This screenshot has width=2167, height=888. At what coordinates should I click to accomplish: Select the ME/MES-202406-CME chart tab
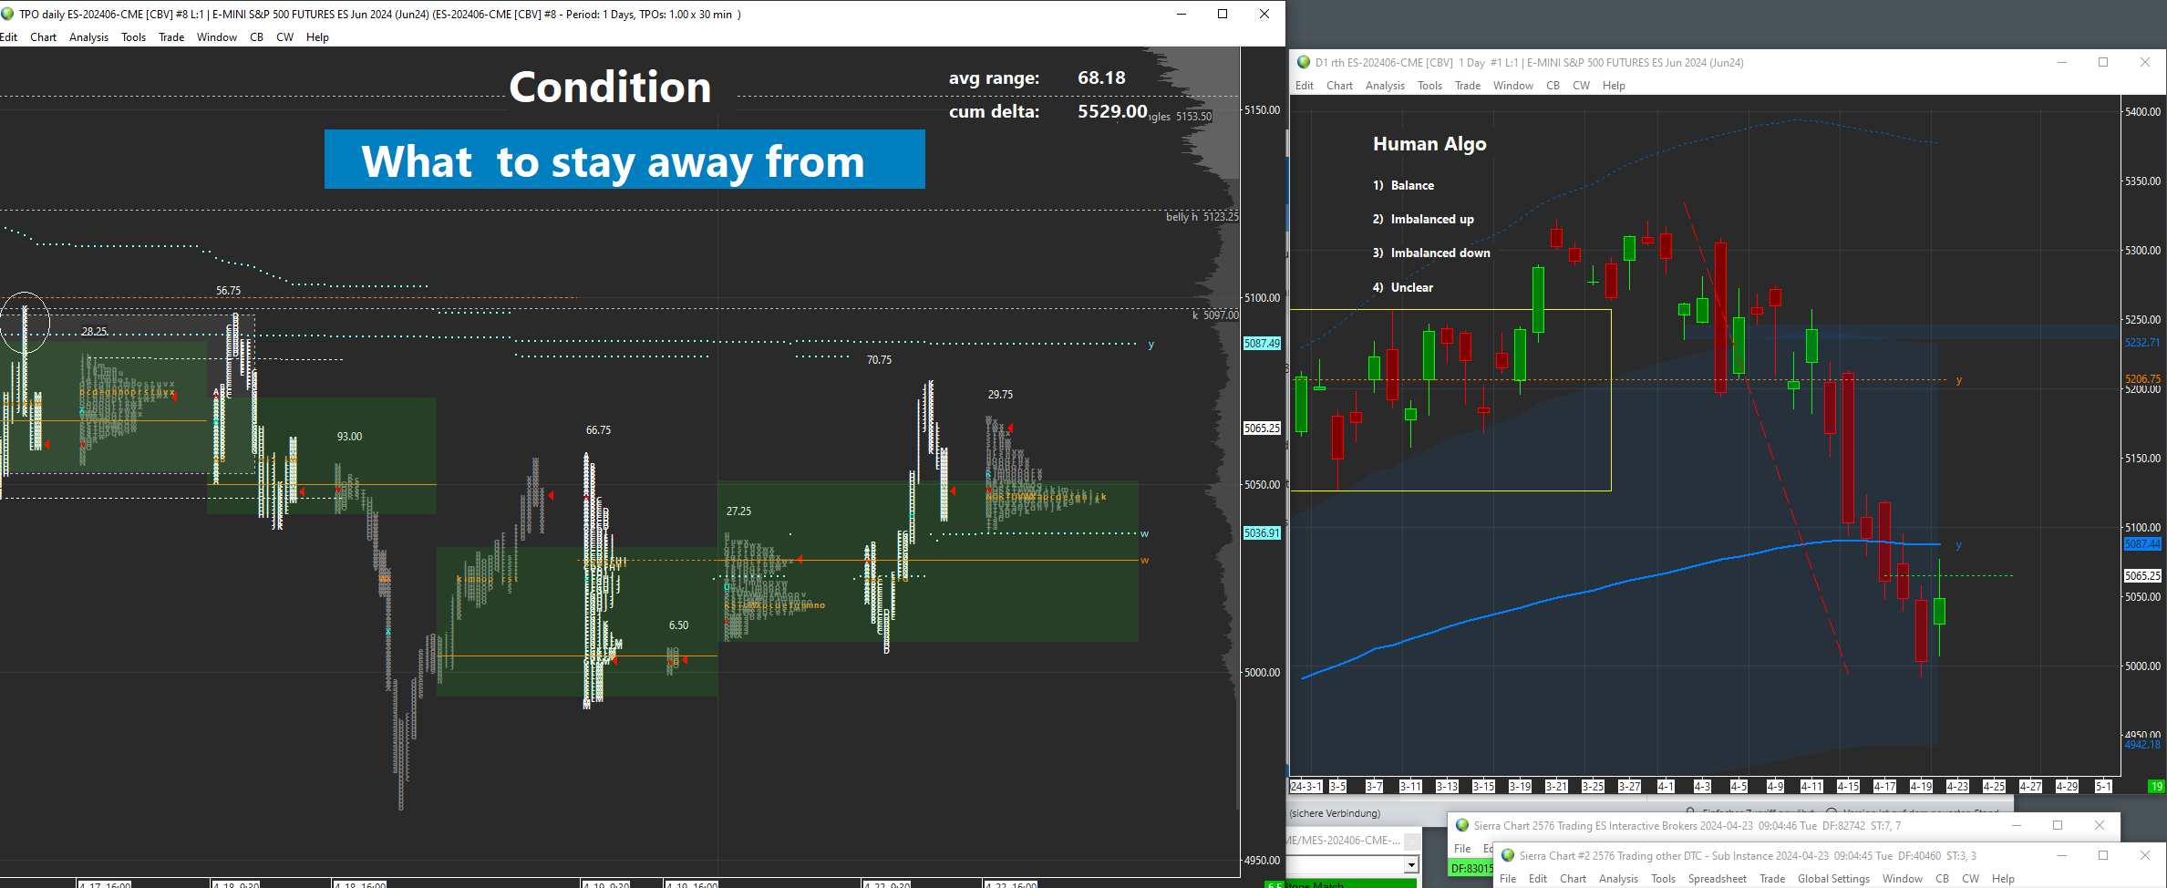click(x=1345, y=841)
